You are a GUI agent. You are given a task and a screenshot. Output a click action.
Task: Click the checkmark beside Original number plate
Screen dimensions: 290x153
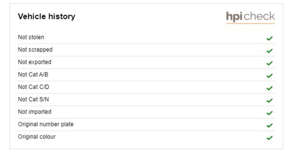(x=270, y=125)
